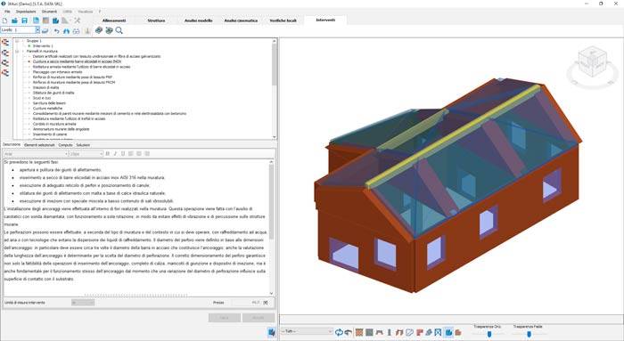This screenshot has height=341, width=624.
Task: Toggle the blue building model icon
Action: click(448, 332)
